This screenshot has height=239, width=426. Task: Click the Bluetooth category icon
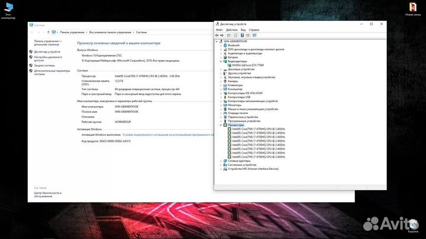pyautogui.click(x=225, y=45)
